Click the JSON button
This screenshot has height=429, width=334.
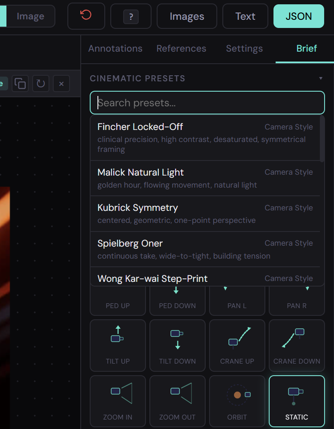pyautogui.click(x=299, y=16)
